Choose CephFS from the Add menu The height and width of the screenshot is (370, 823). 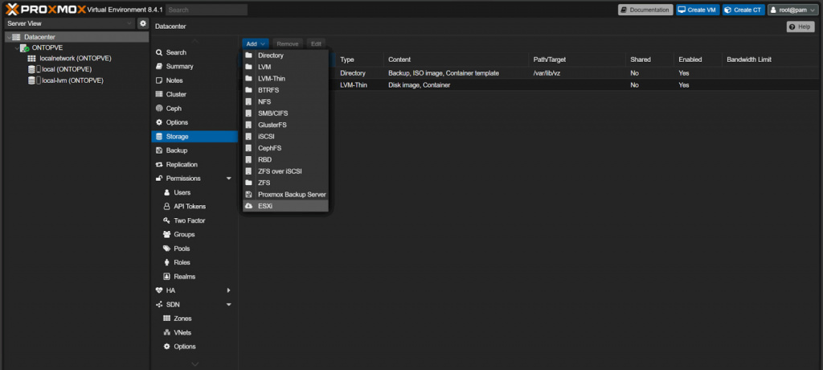[x=285, y=148]
